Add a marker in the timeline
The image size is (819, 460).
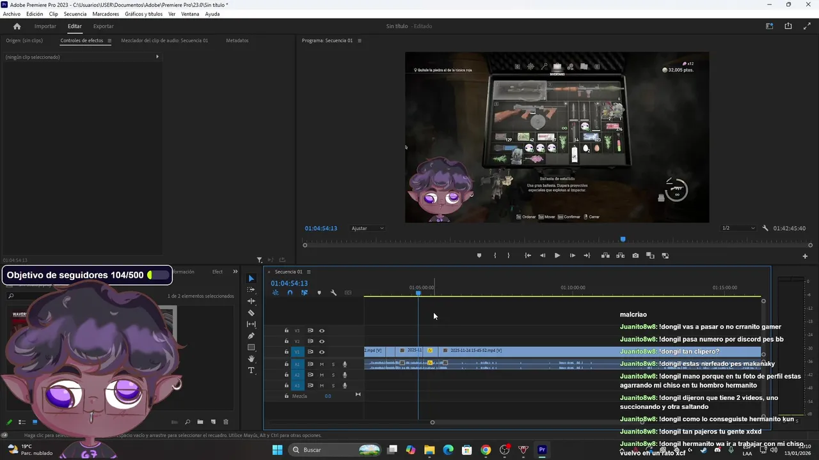319,293
